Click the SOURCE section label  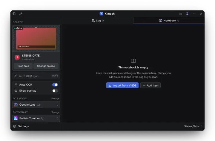[x=18, y=22]
